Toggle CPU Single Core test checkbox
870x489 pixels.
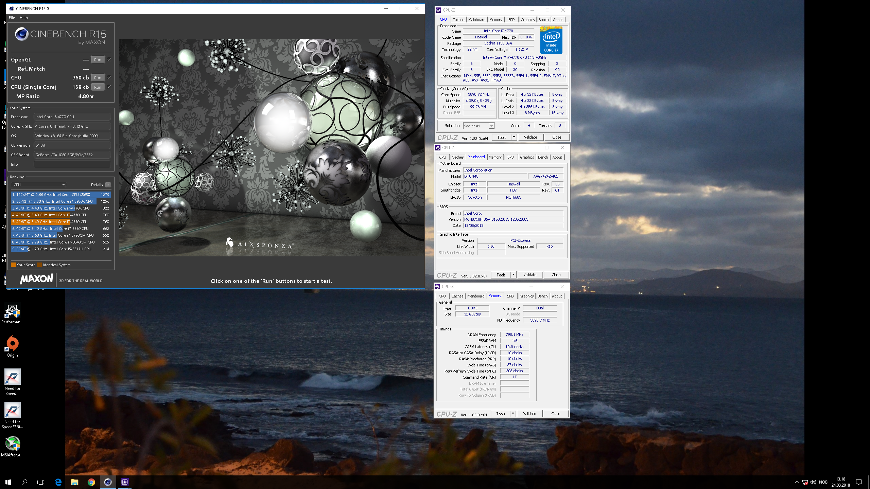(109, 87)
